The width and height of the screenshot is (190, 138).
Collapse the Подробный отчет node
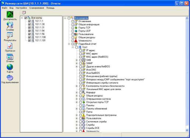click(x=69, y=44)
